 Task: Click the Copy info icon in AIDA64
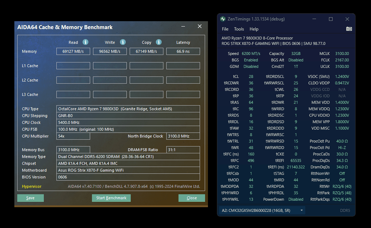click(159, 42)
